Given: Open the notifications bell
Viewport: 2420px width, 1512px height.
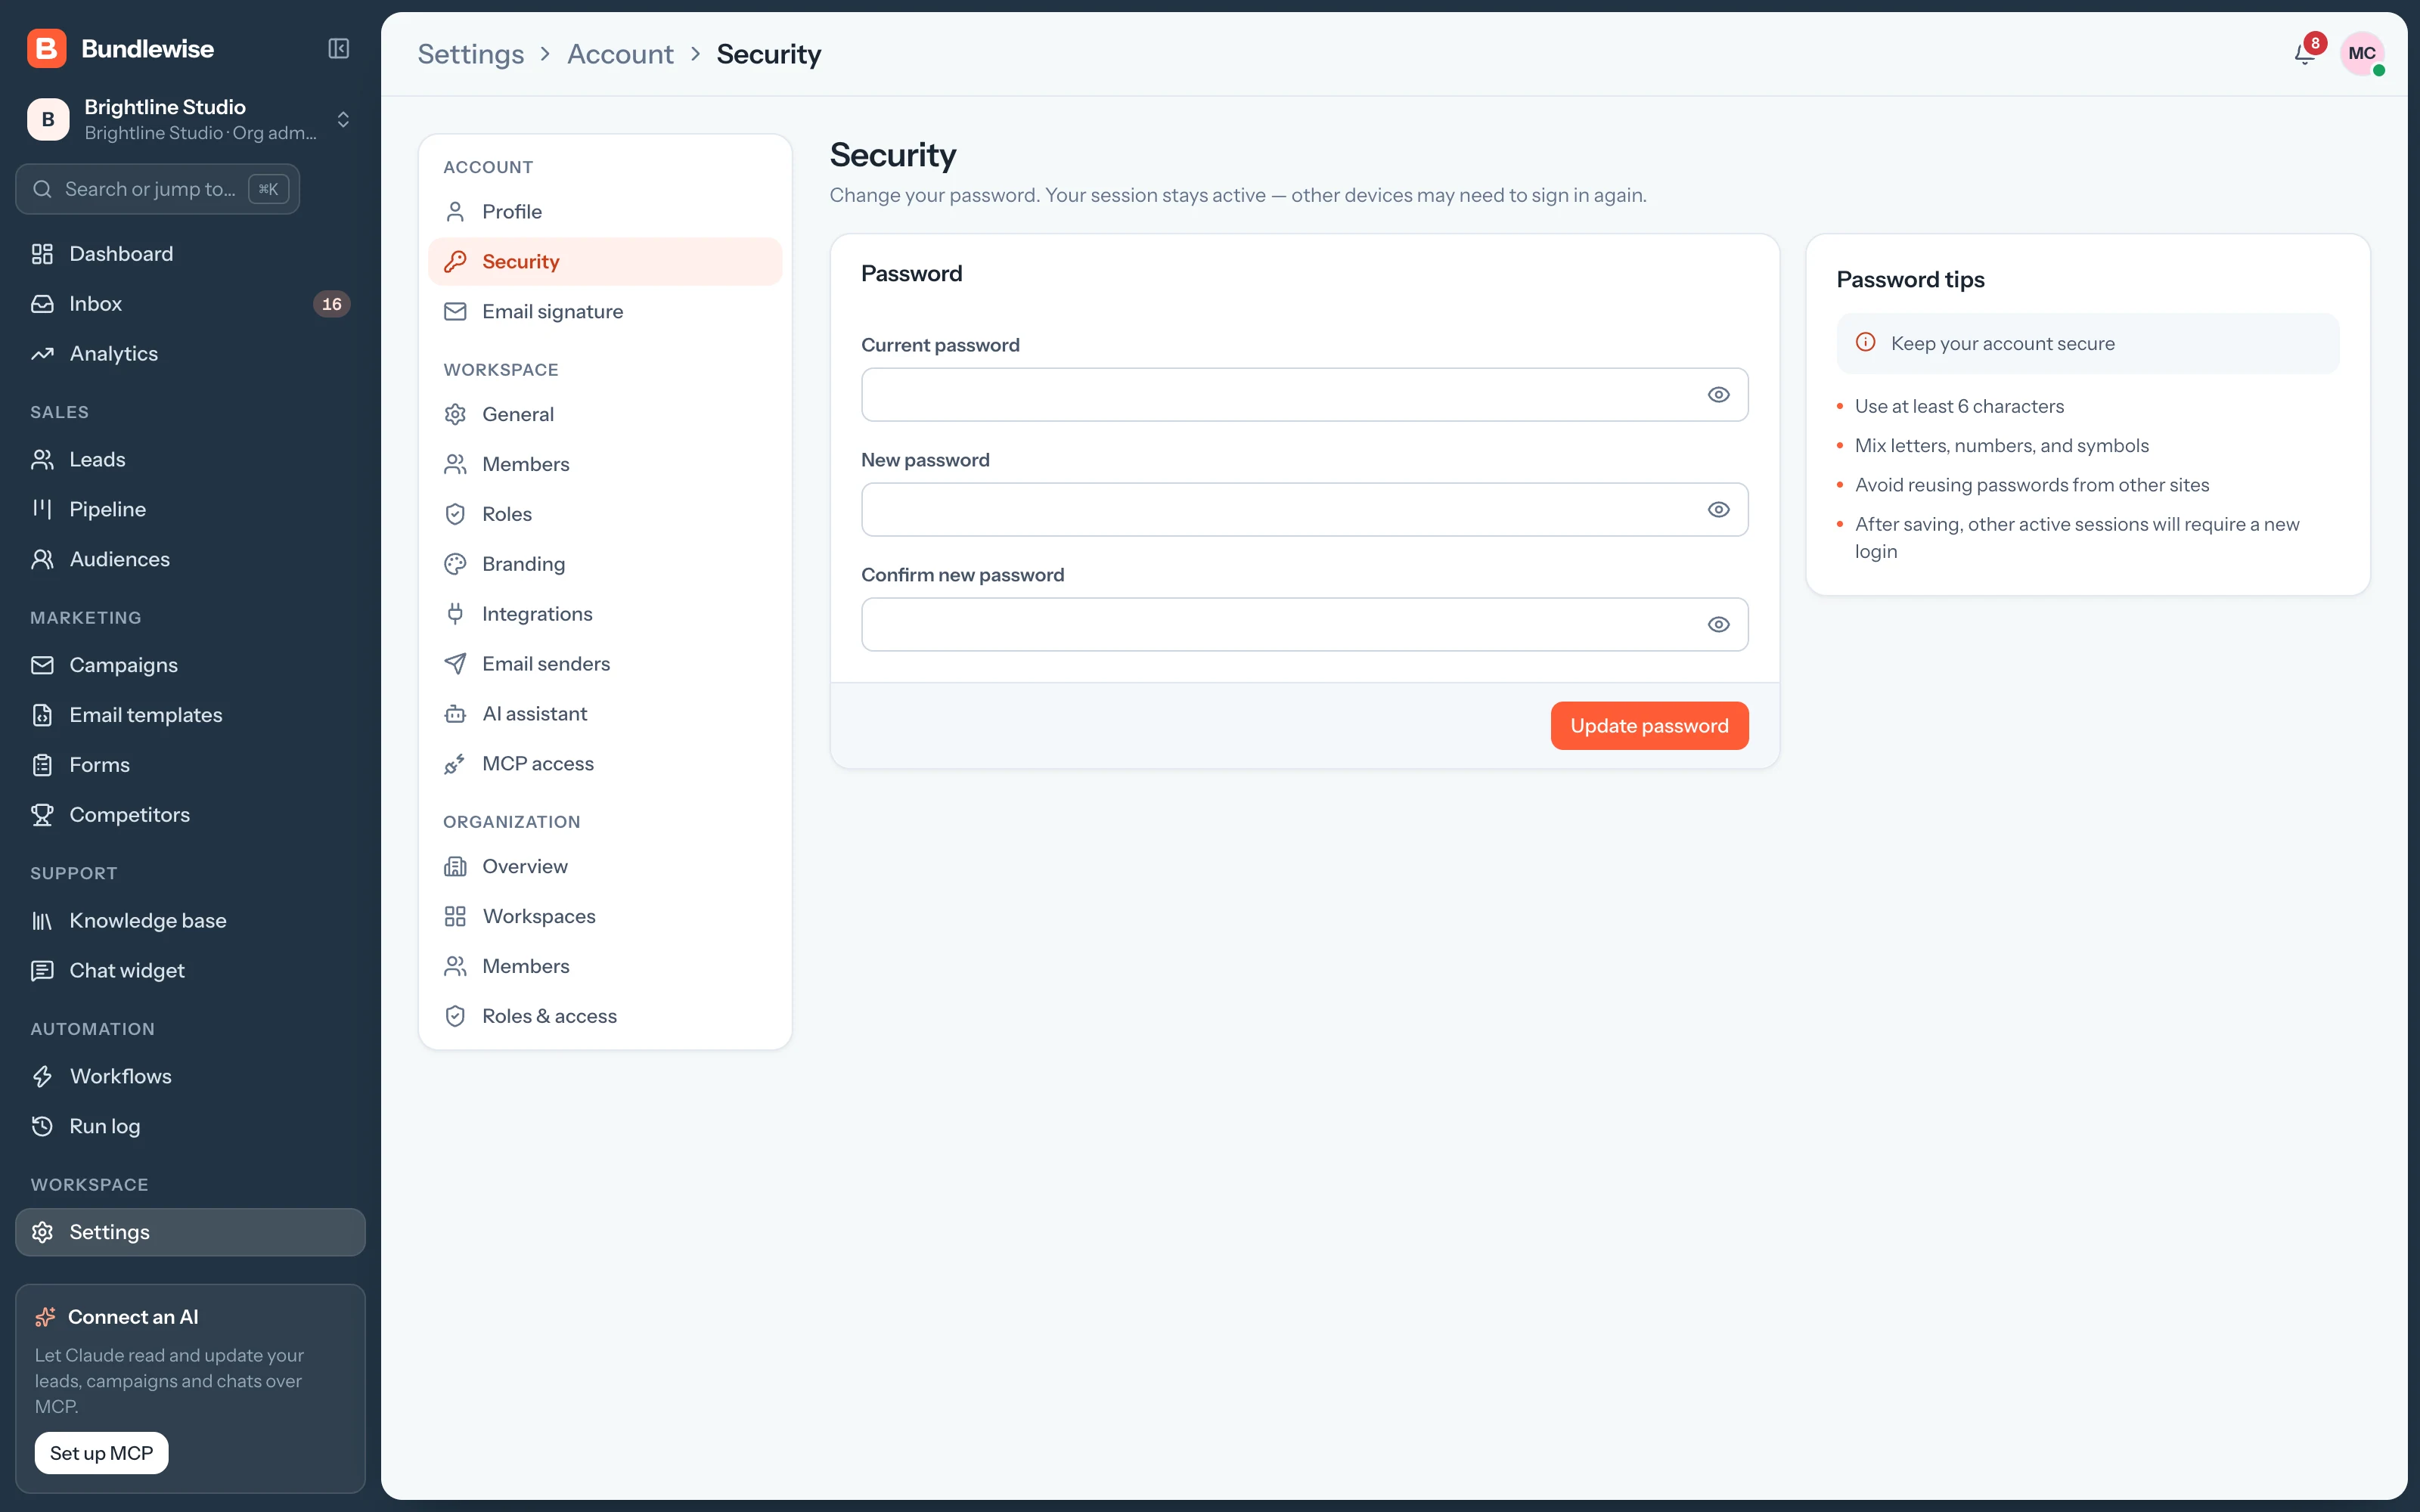Looking at the screenshot, I should point(2305,53).
